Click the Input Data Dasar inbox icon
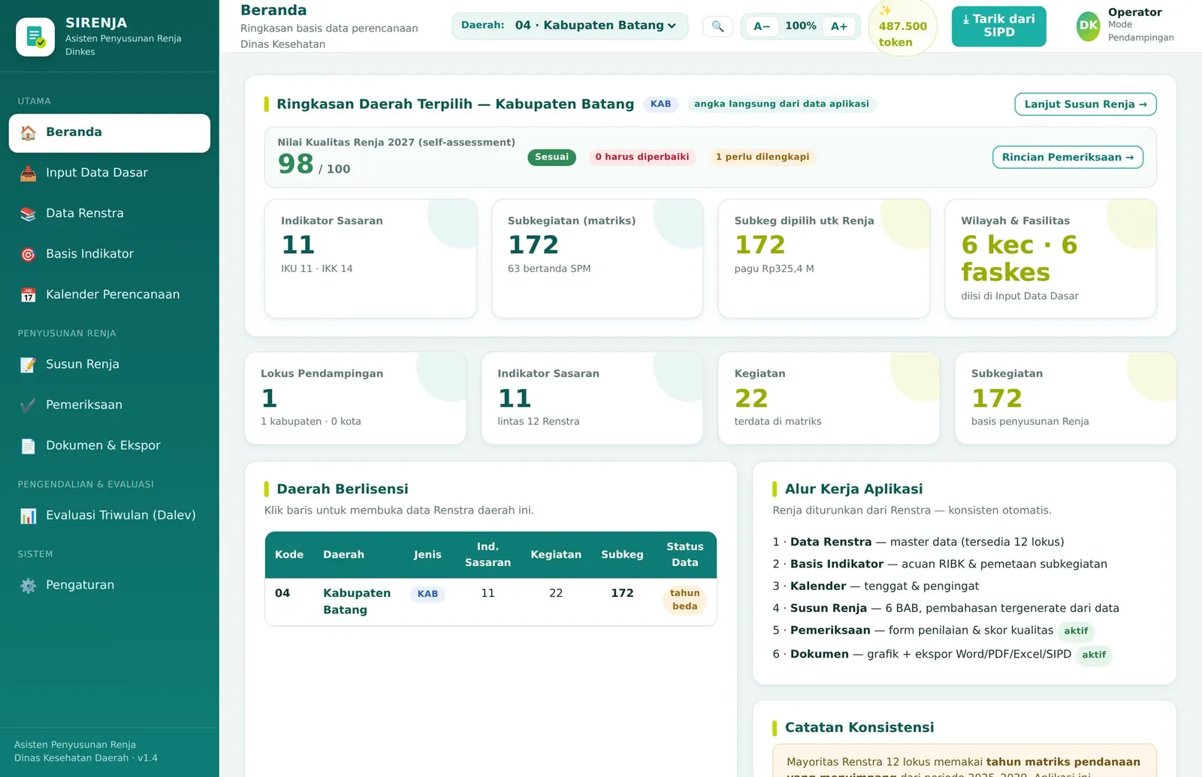 28,173
